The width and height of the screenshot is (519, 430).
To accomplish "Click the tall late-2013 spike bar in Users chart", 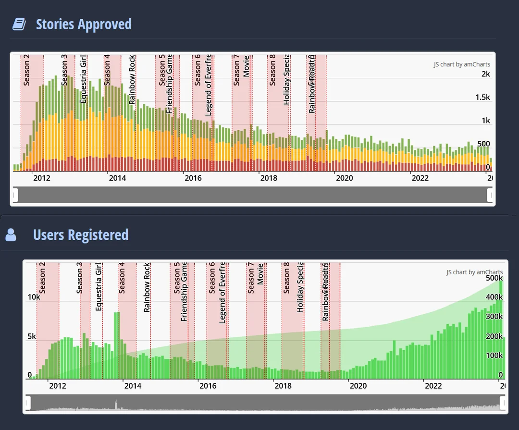I will tap(117, 345).
